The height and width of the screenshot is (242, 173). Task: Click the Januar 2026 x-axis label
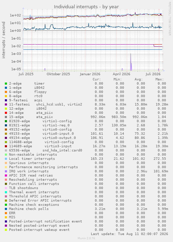point(90,74)
